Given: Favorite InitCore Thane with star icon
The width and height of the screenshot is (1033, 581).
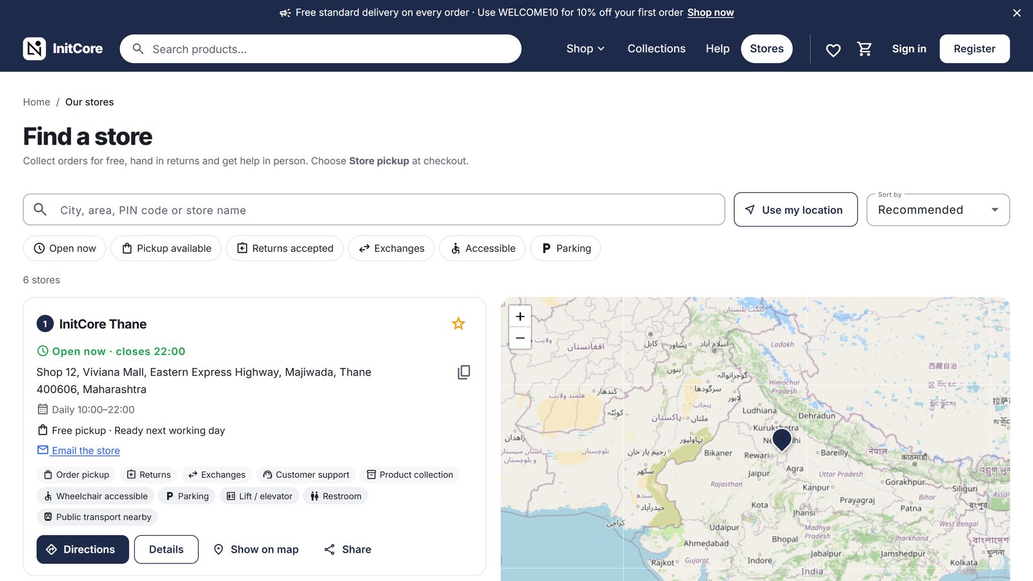Looking at the screenshot, I should [x=458, y=323].
